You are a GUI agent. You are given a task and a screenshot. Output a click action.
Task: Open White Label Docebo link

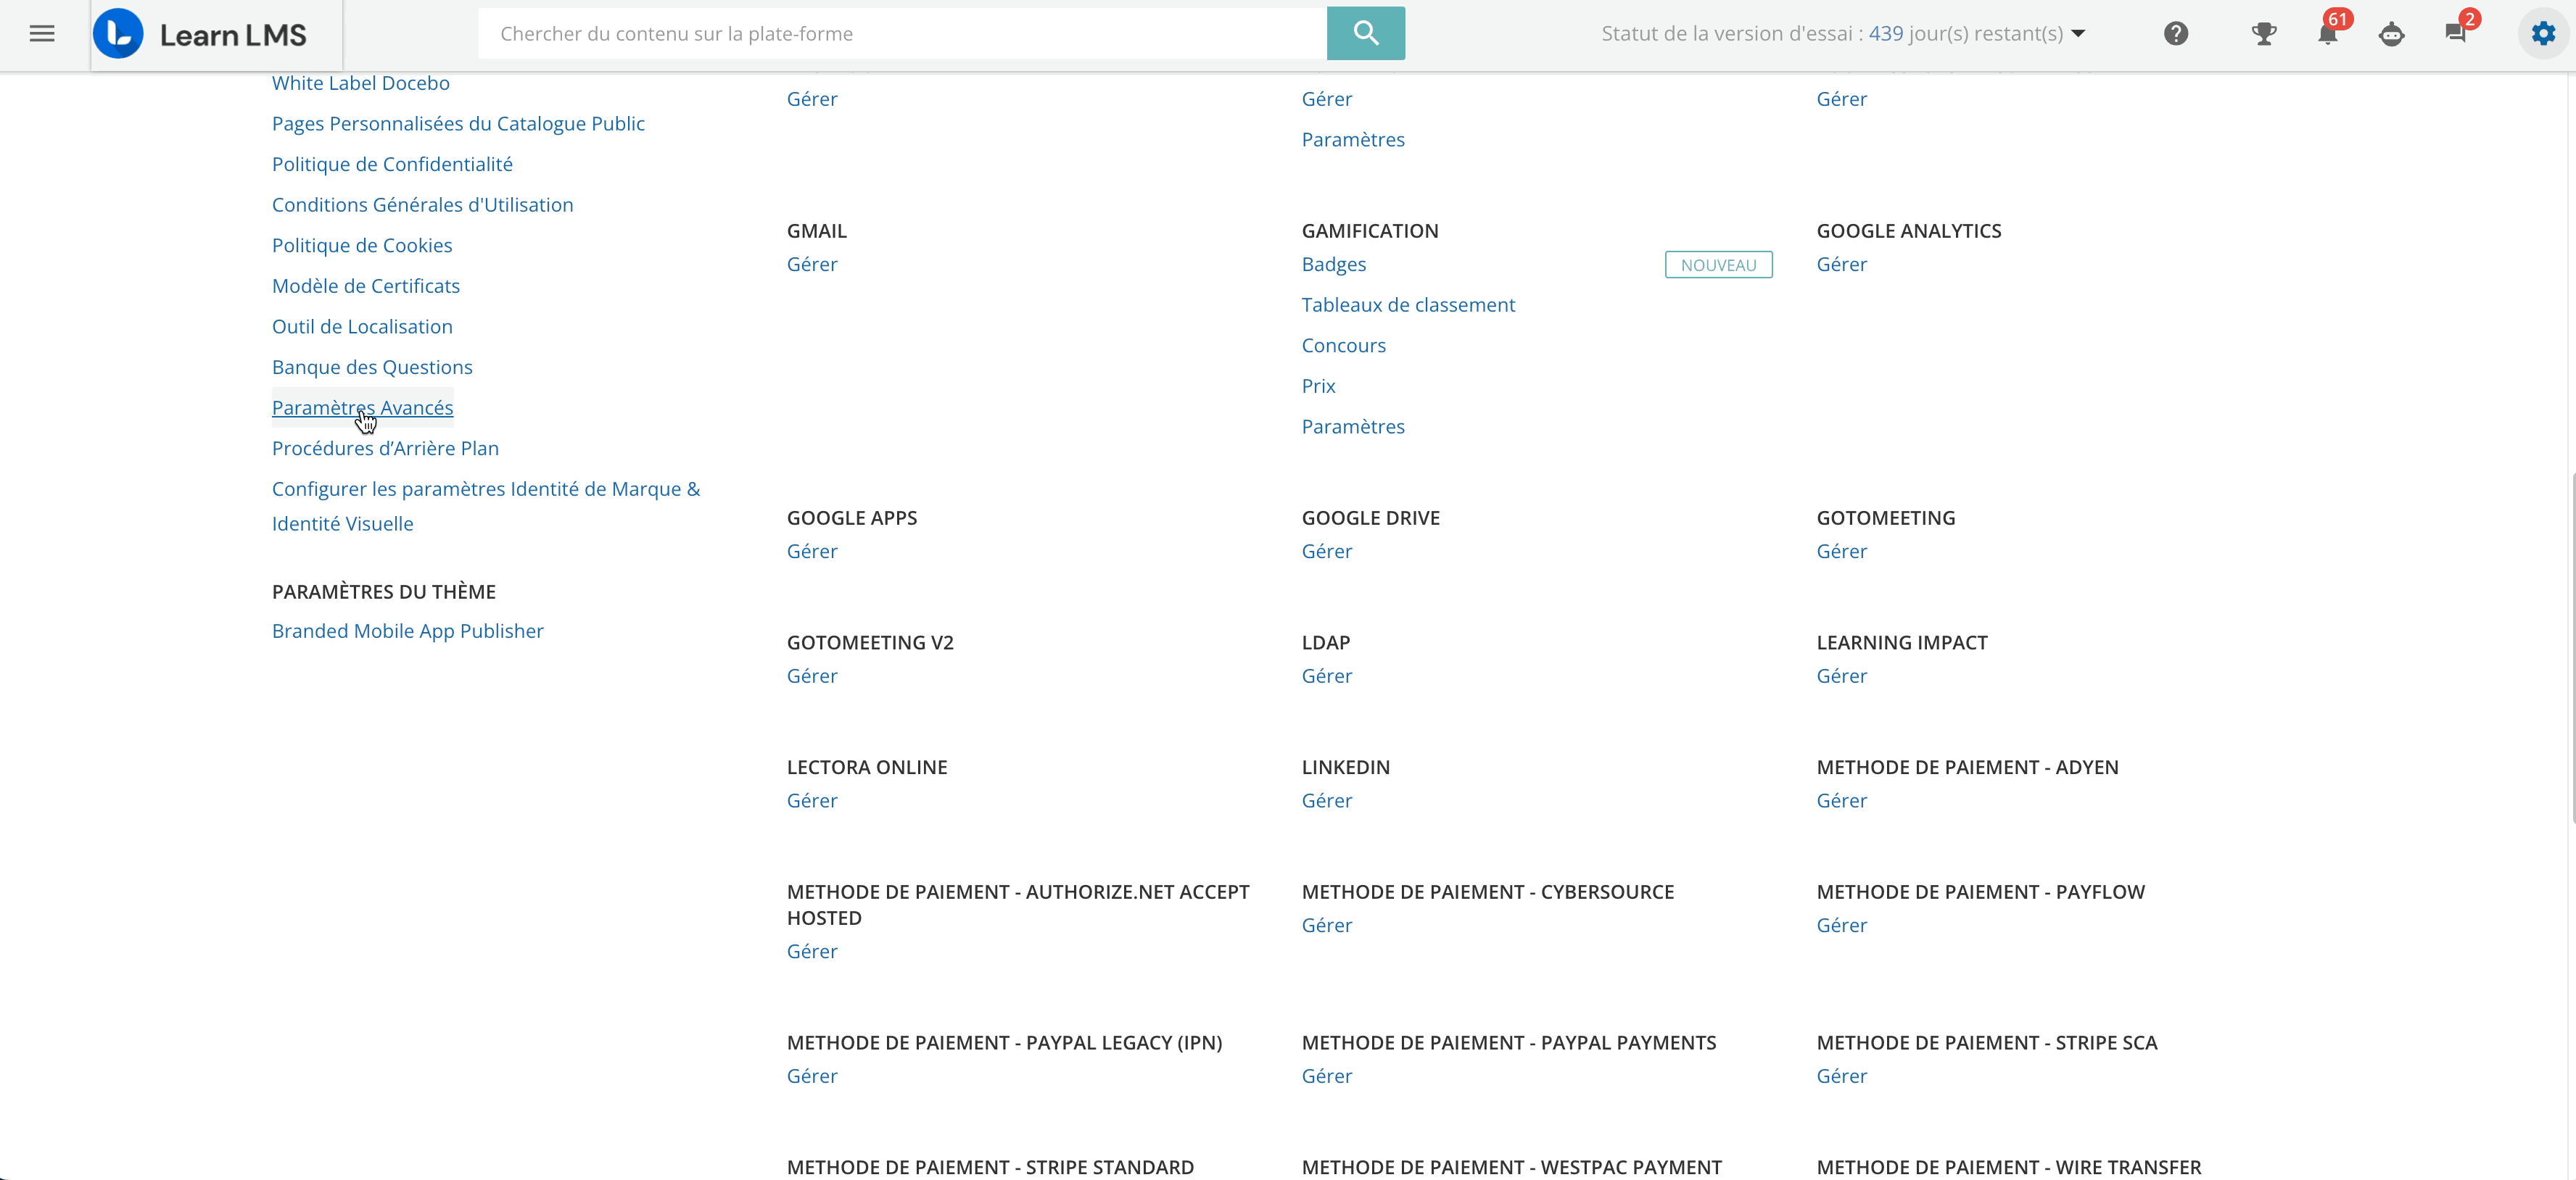tap(361, 83)
